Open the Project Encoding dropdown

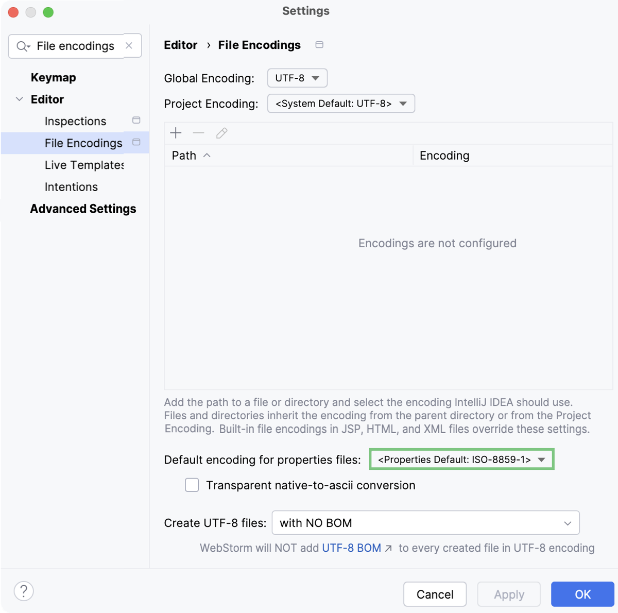point(341,104)
